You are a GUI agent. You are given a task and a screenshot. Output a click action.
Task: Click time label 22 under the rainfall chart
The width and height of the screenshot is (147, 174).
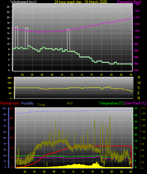click(x=121, y=171)
